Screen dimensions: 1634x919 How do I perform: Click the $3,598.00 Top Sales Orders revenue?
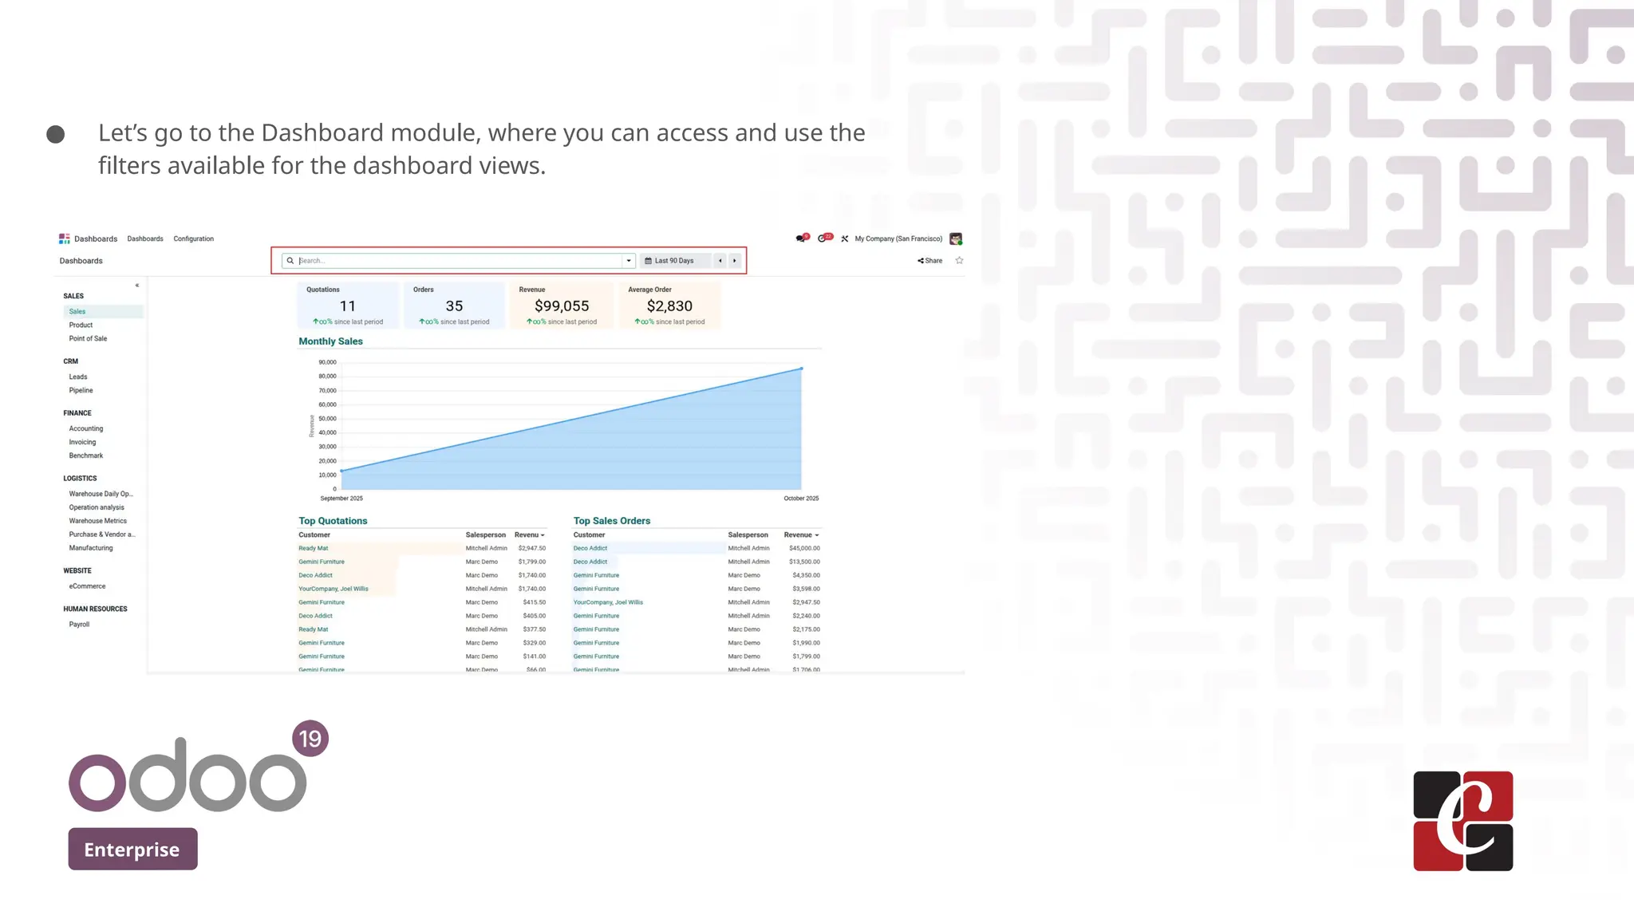[806, 590]
